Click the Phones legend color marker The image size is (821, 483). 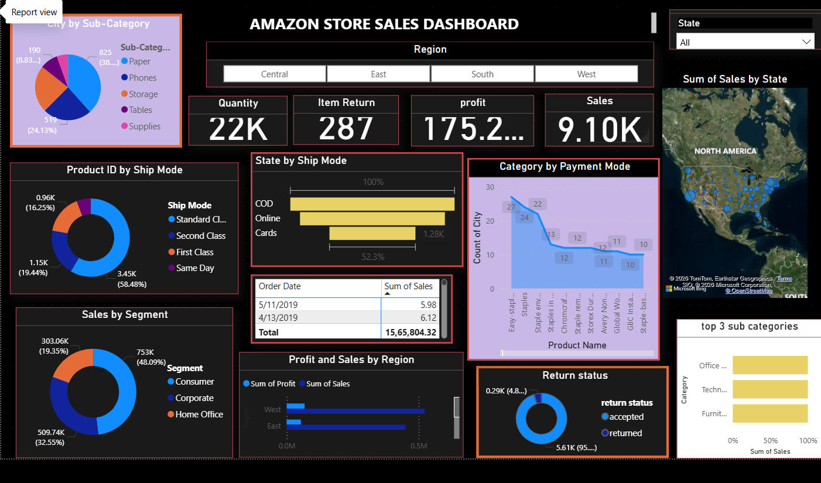tap(125, 77)
